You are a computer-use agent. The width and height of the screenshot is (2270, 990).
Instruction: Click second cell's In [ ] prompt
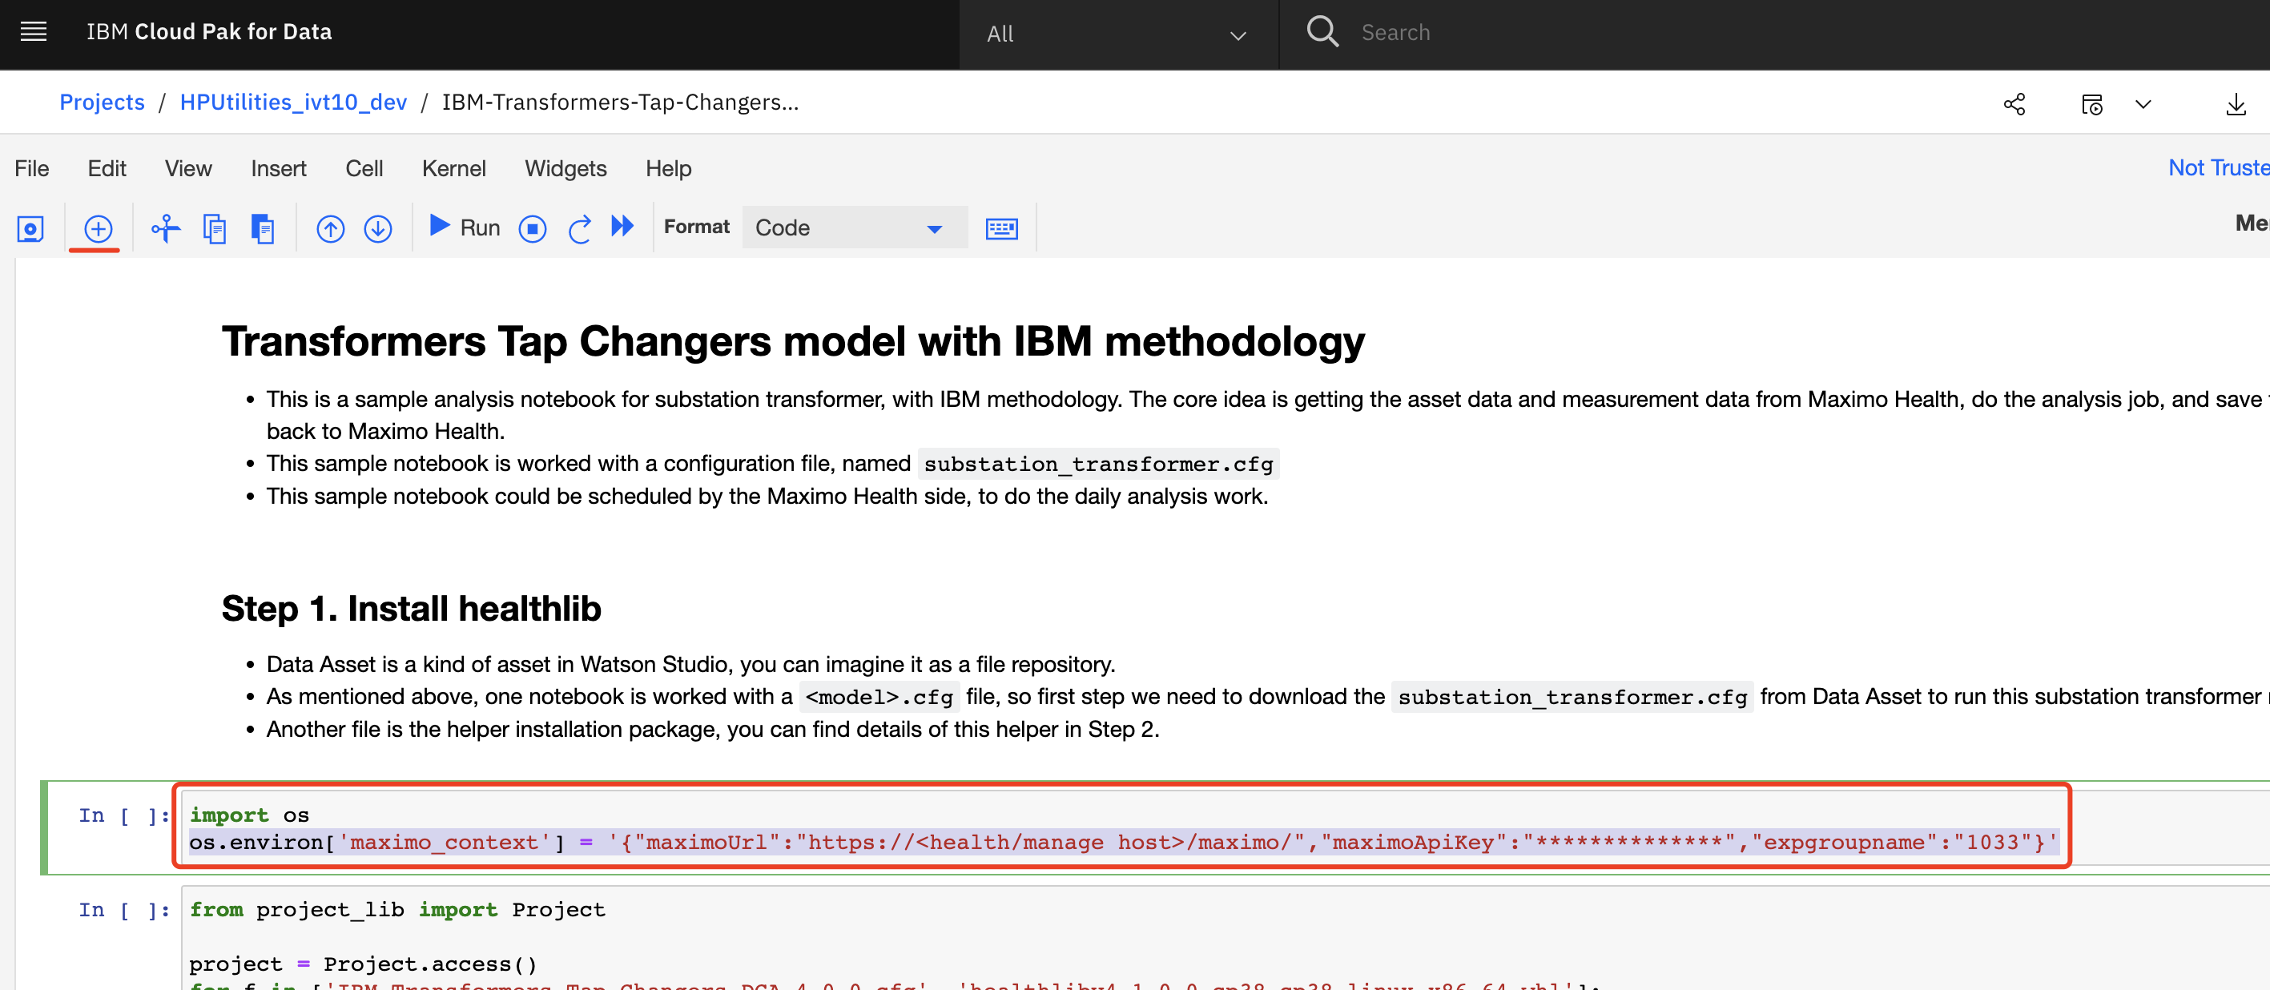[123, 910]
